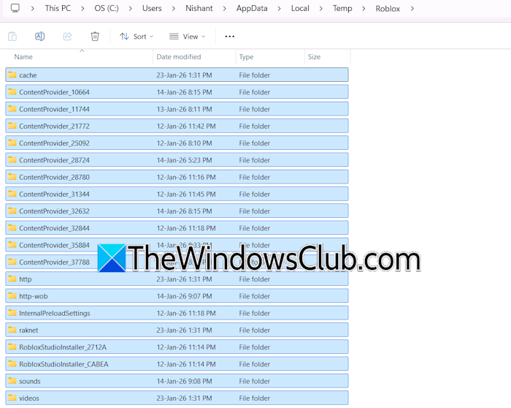The image size is (511, 408).
Task: Click the cache folder icon
Action: click(x=12, y=75)
